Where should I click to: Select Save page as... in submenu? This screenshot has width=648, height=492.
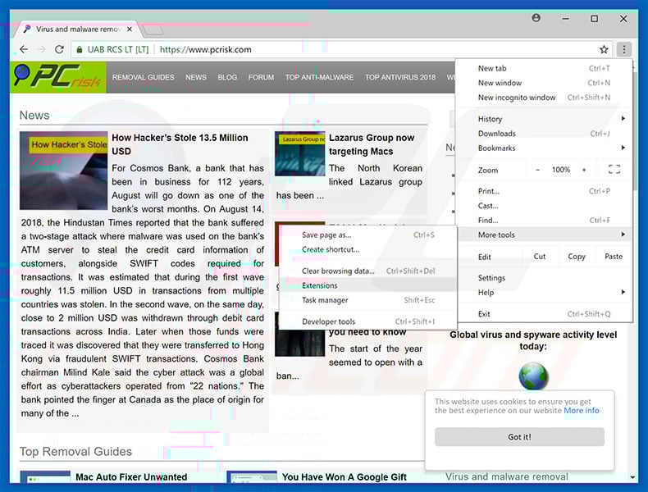click(x=368, y=235)
